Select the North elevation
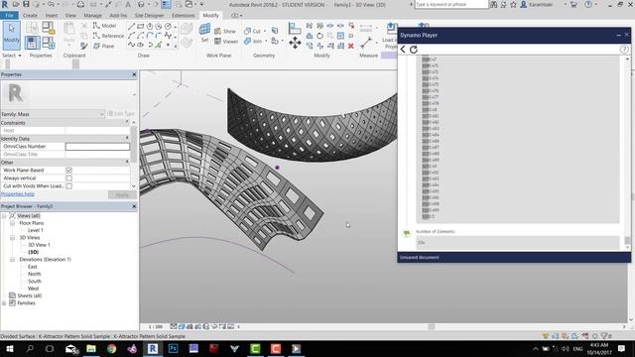The image size is (635, 357). [x=34, y=274]
